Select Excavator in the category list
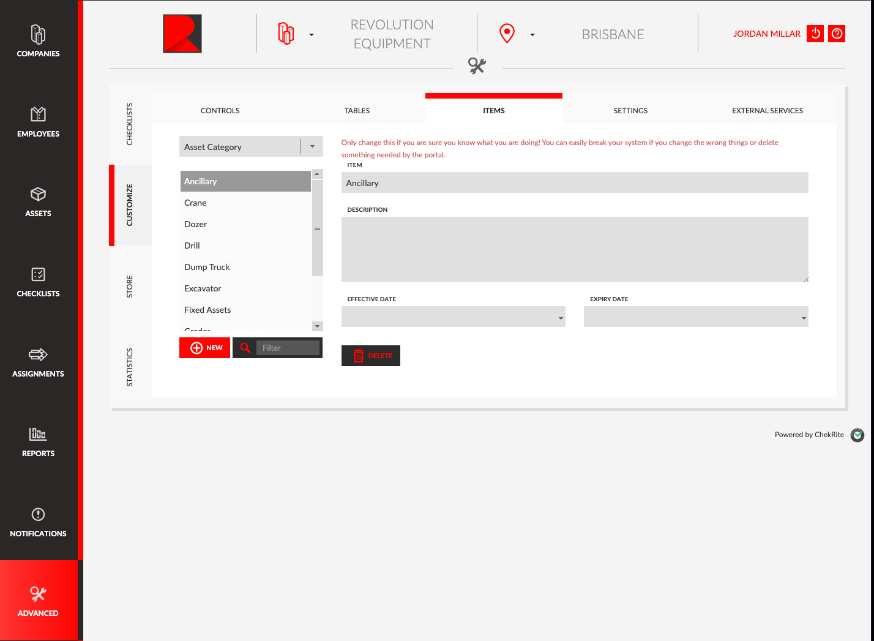The height and width of the screenshot is (641, 874). pos(245,288)
